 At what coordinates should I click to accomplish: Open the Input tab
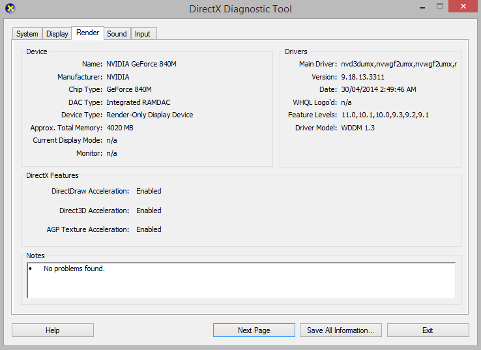tap(143, 34)
